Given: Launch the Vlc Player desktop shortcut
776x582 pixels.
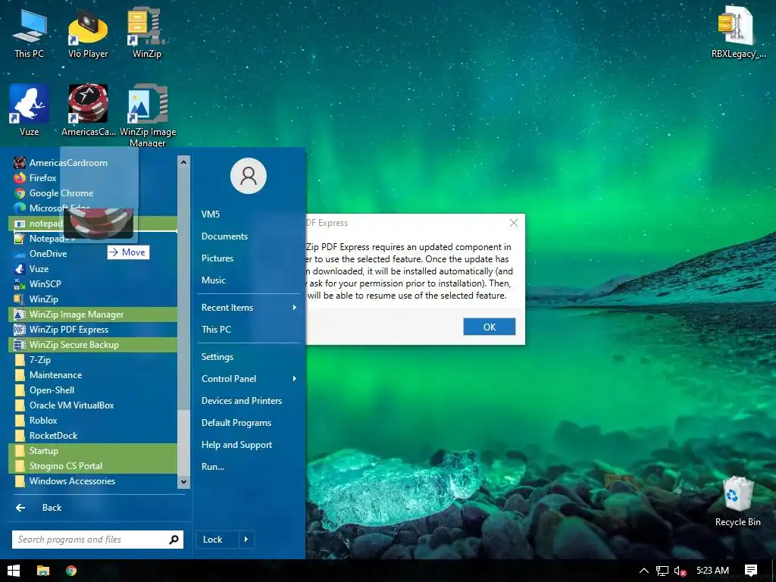Looking at the screenshot, I should pos(88,33).
